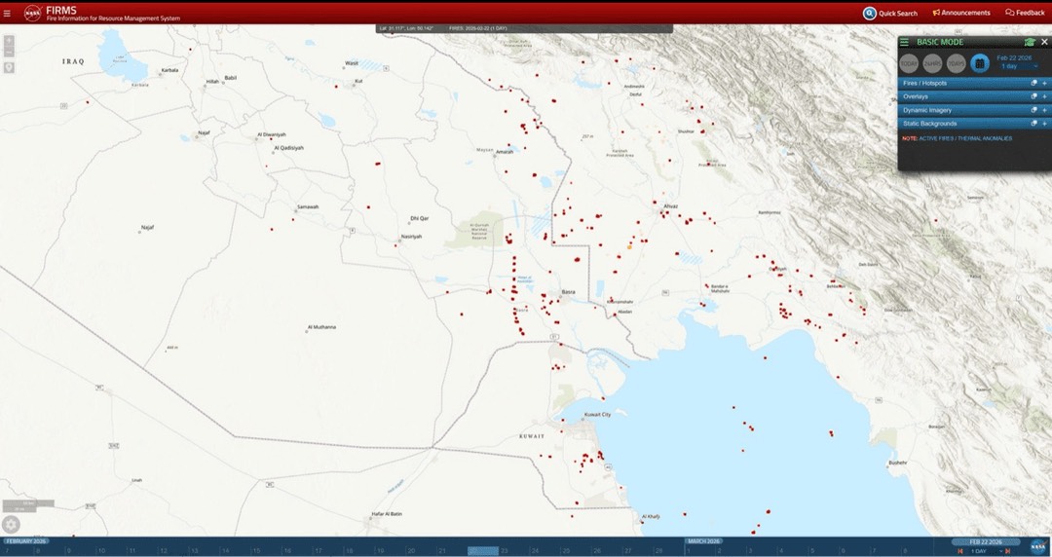Viewport: 1052px width, 557px height.
Task: Open the settings gear on the map
Action: tap(11, 524)
